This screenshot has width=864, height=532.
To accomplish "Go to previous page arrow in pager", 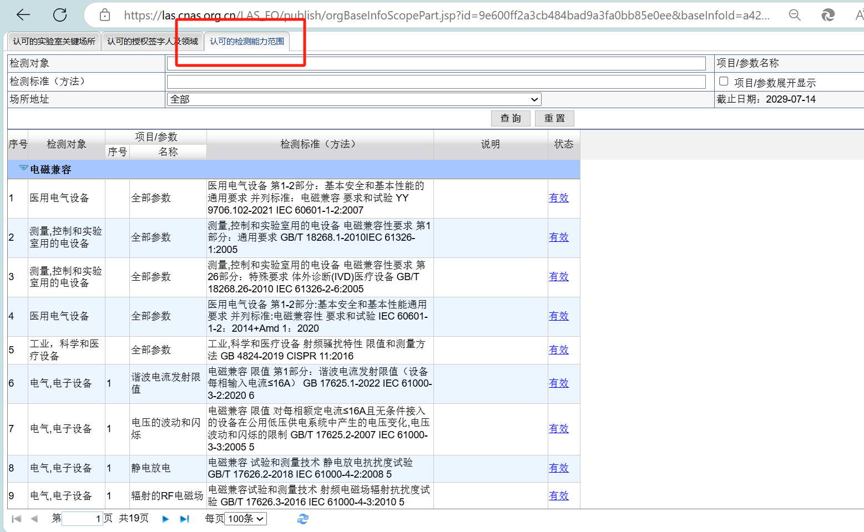I will (34, 519).
